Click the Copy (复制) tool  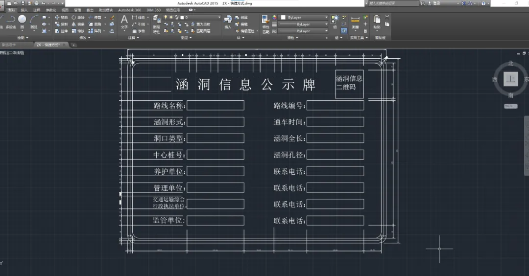pyautogui.click(x=61, y=24)
